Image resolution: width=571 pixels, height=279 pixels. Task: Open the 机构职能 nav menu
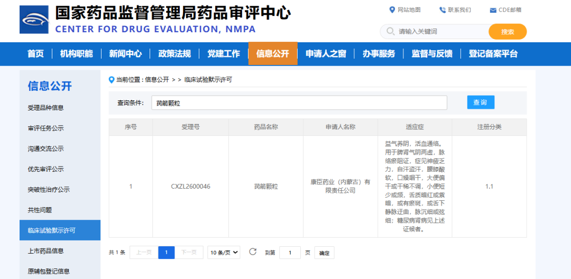(77, 54)
